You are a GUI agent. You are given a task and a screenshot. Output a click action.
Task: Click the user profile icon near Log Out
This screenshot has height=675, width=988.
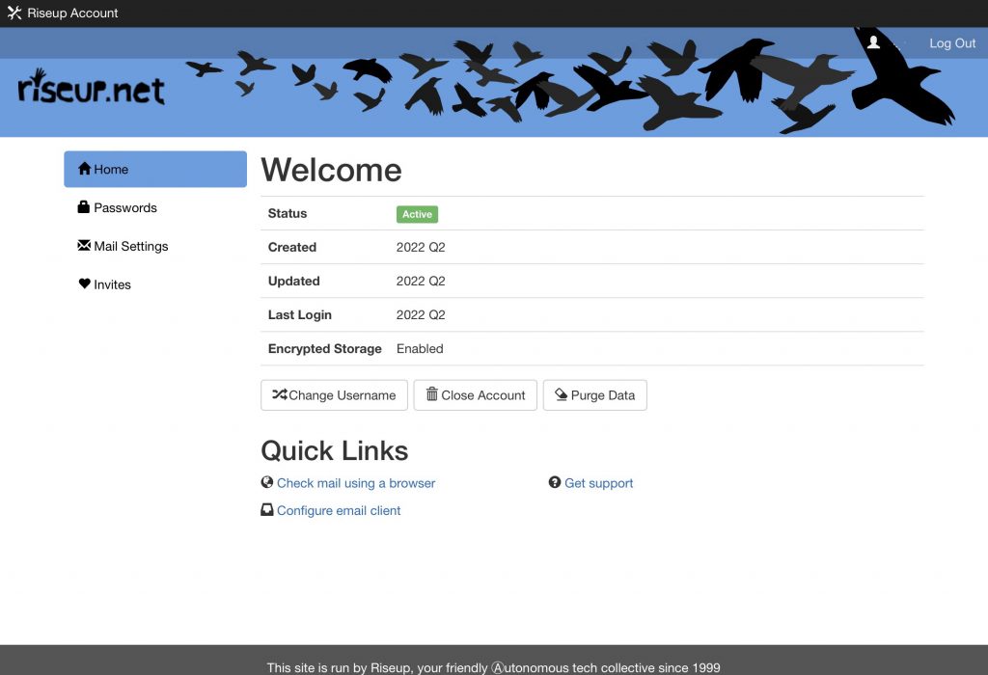[x=873, y=42]
